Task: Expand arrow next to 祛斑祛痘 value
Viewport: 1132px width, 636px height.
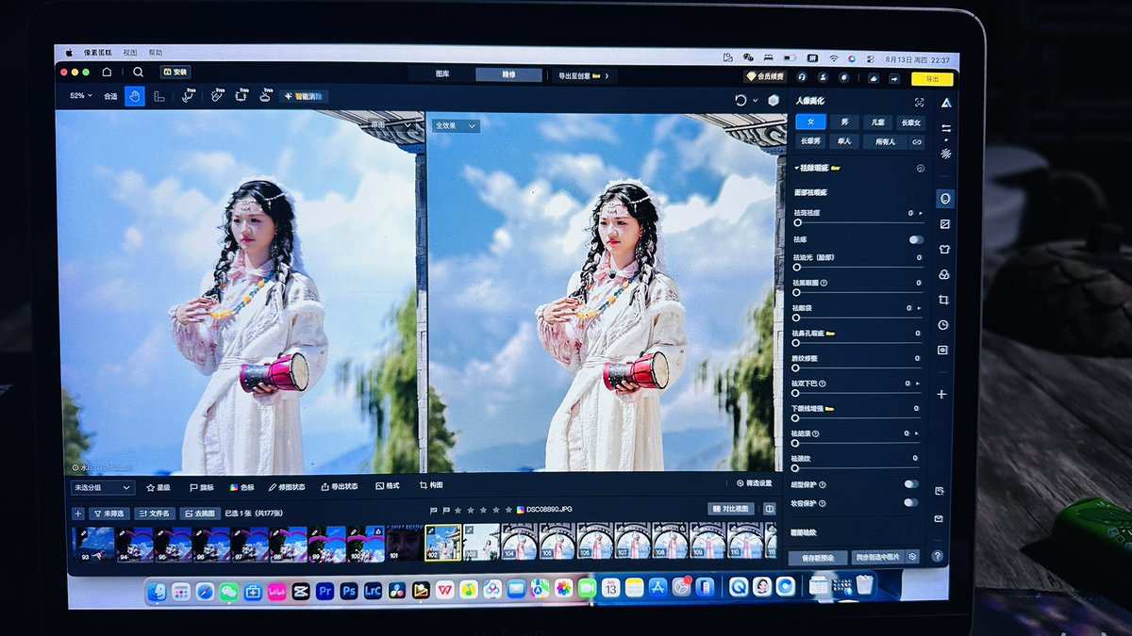Action: [x=920, y=214]
